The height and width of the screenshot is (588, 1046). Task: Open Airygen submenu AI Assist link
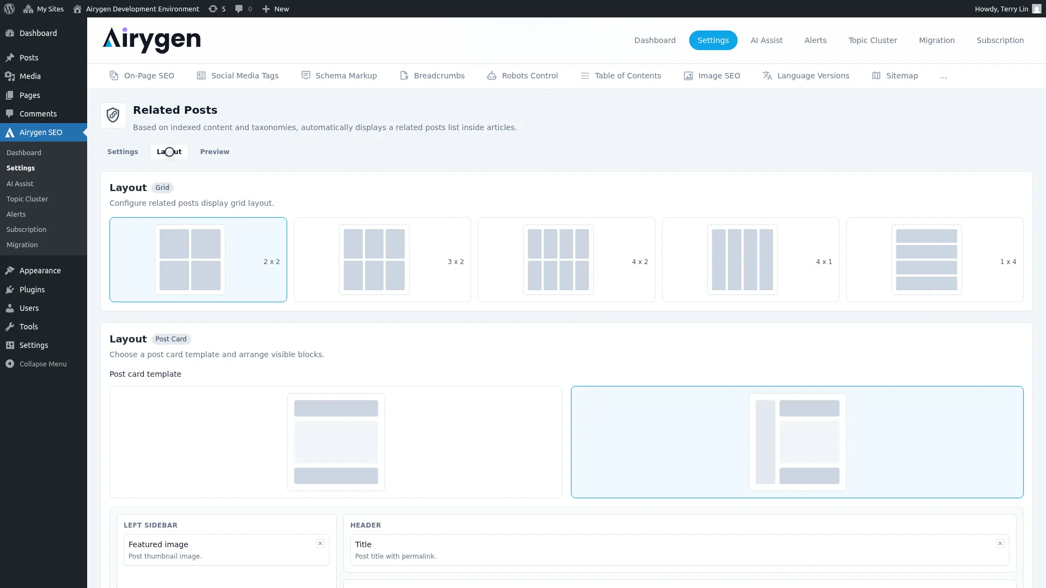pos(20,184)
